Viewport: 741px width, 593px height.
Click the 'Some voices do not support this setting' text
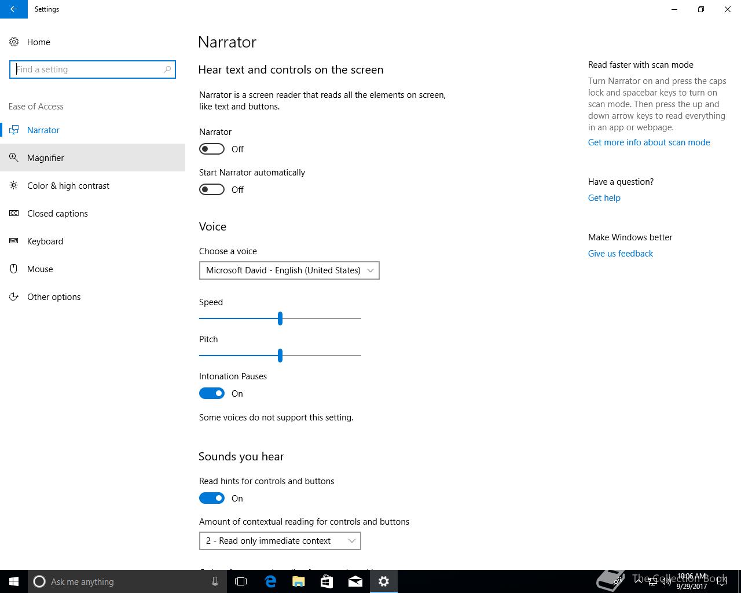[x=276, y=418]
